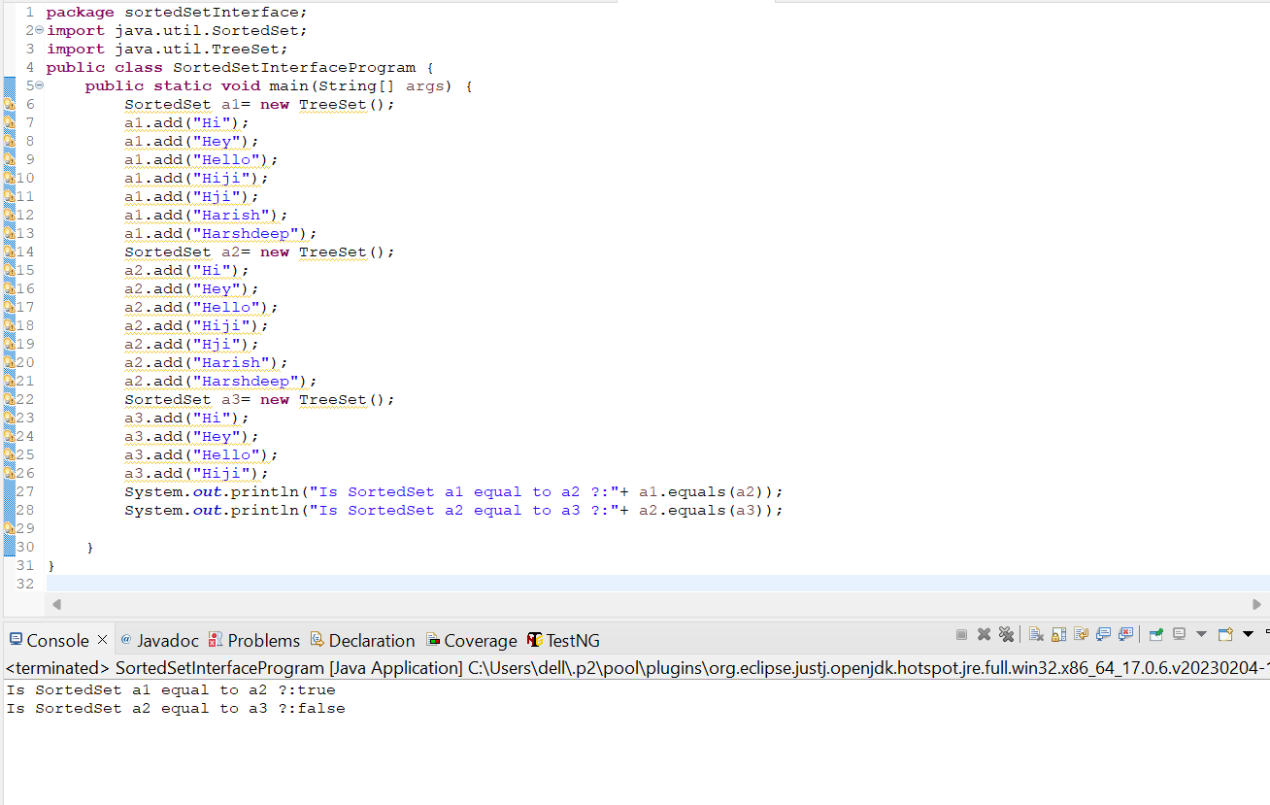This screenshot has height=805, width=1270.
Task: Remove the launch with single X icon
Action: 984,634
